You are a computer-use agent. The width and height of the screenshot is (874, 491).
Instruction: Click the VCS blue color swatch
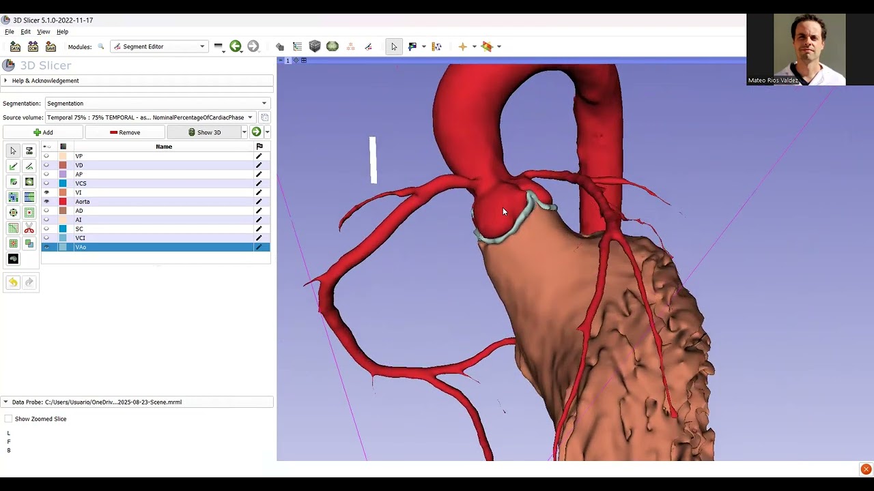click(x=63, y=183)
